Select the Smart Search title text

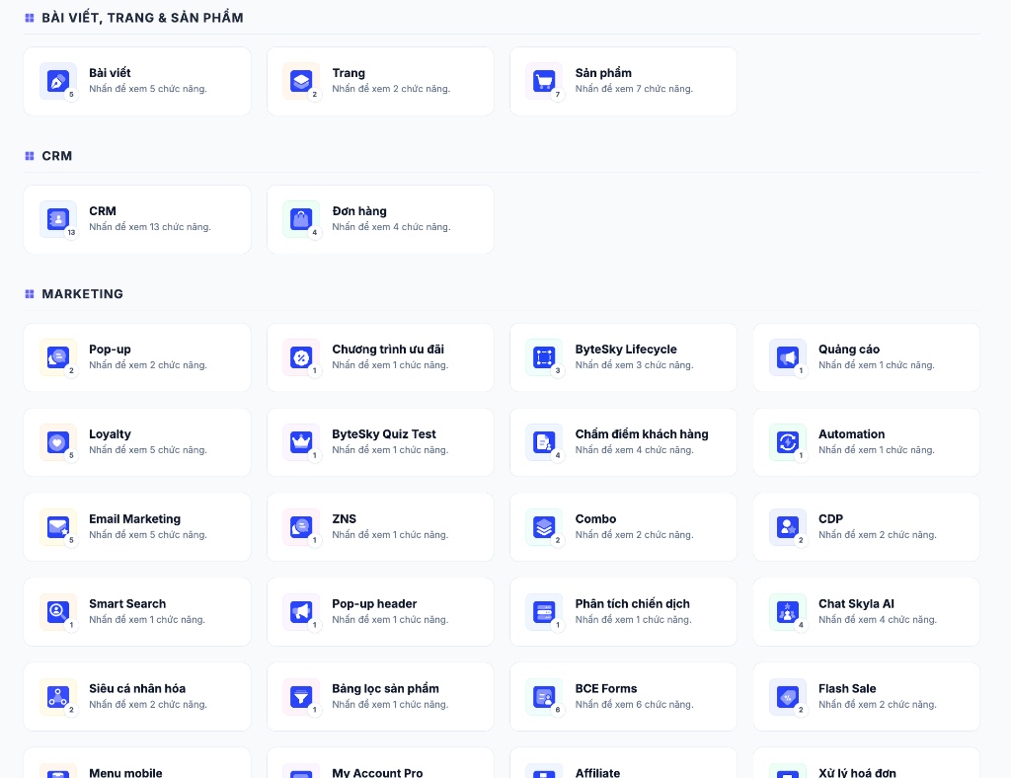click(127, 604)
